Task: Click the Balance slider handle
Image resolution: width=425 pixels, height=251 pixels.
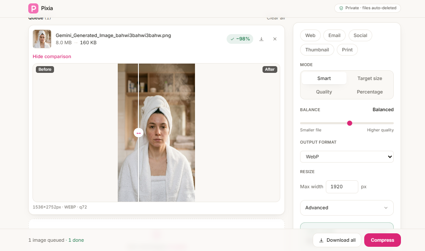Action: [x=349, y=123]
